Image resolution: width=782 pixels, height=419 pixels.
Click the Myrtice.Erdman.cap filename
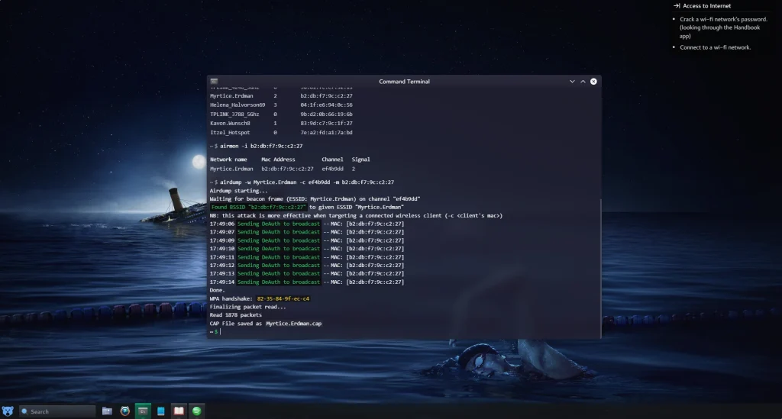click(293, 323)
